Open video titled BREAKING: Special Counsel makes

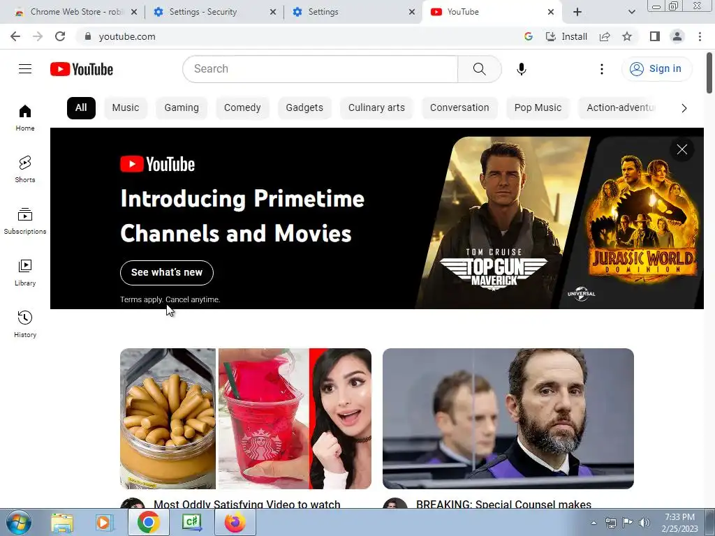pos(504,504)
